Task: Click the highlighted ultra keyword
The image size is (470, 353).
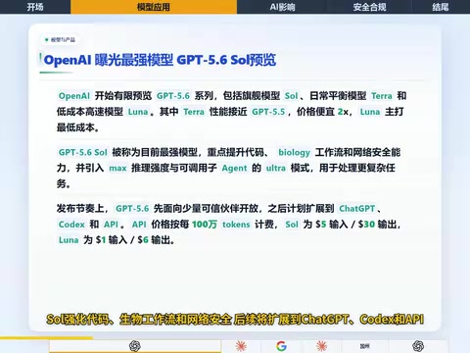Action: tap(276, 169)
